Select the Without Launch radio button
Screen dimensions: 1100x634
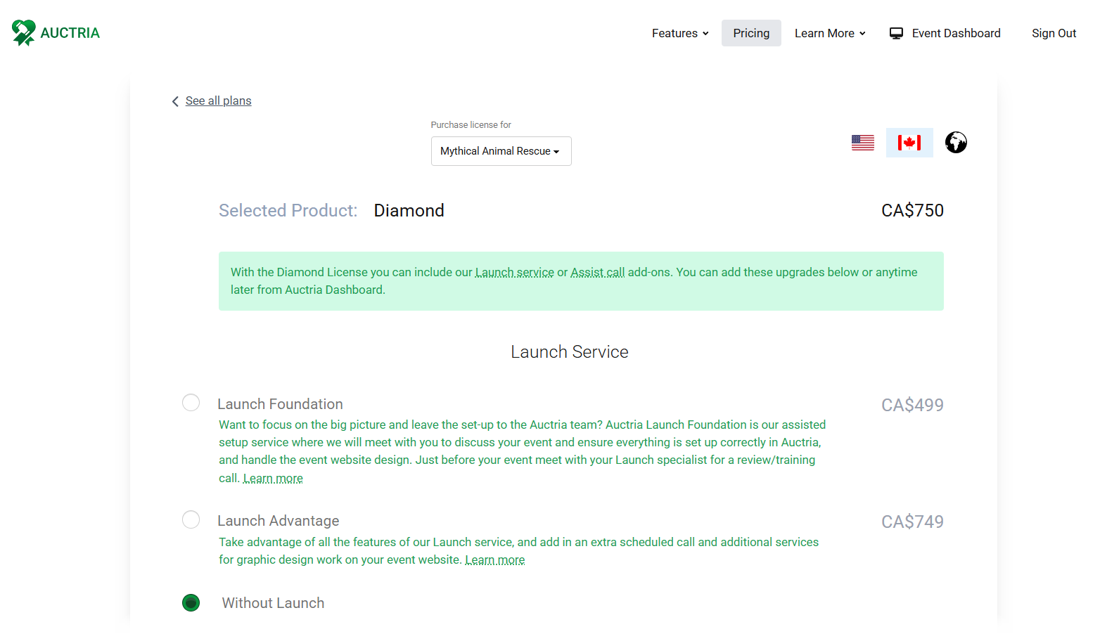coord(191,603)
